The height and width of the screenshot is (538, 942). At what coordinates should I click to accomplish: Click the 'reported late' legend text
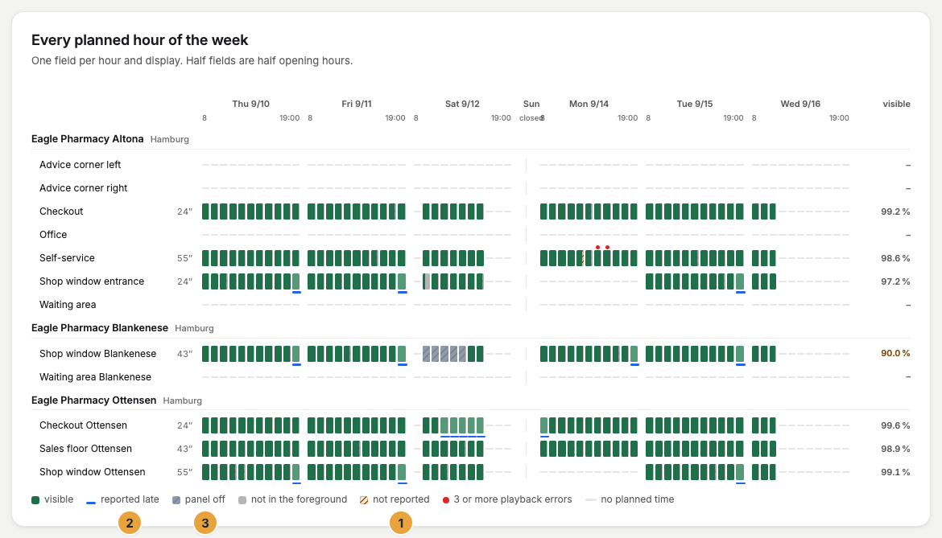pyautogui.click(x=130, y=499)
